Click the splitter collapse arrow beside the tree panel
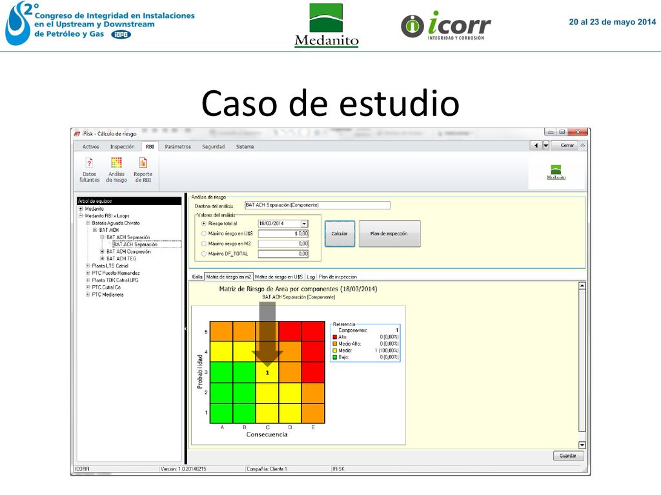Screen dimensions: 661x495 (185, 328)
